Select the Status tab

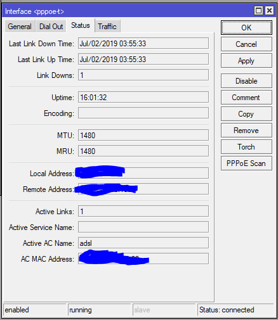coord(81,25)
